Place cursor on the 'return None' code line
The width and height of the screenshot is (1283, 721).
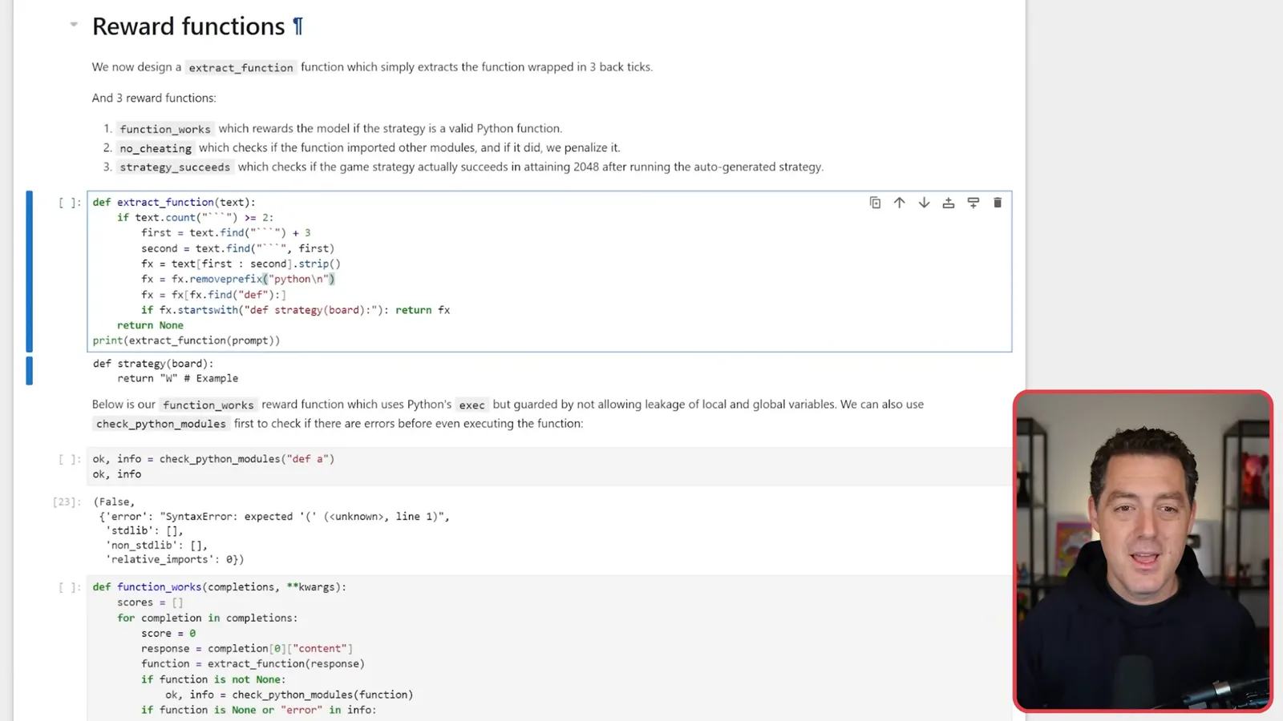(150, 325)
